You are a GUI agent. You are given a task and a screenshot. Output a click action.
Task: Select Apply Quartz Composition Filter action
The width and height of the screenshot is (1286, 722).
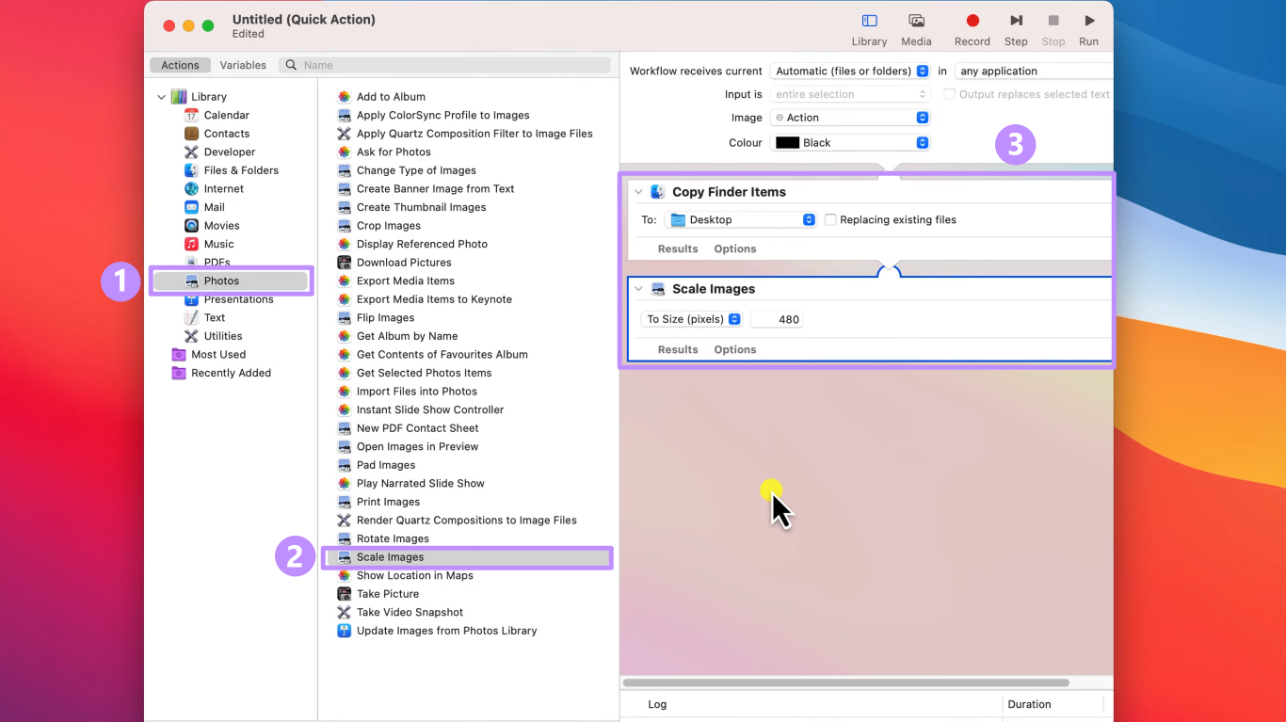[x=474, y=134]
